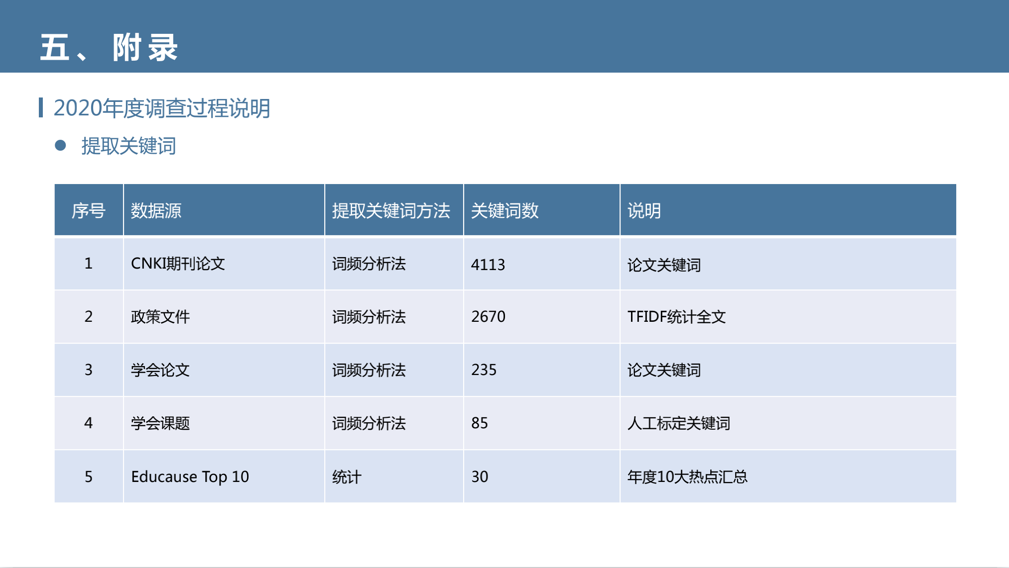
Task: Click the blue bullet dot before 提取关键词
Action: coord(60,145)
